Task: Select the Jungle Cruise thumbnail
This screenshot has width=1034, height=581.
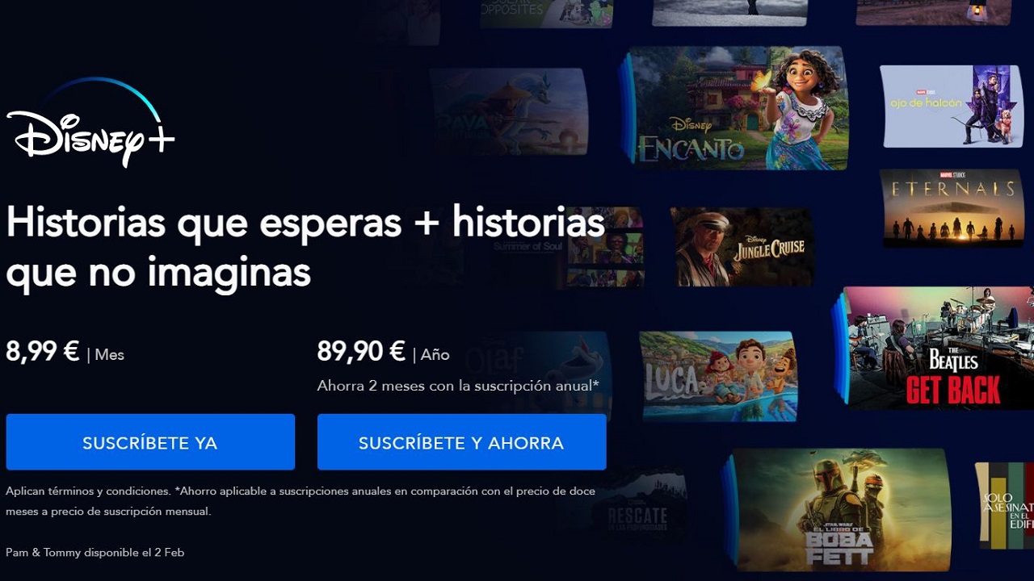Action: pos(742,247)
